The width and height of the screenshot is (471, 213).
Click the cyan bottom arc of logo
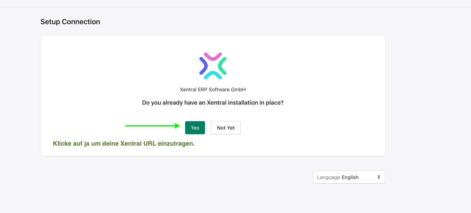[213, 75]
